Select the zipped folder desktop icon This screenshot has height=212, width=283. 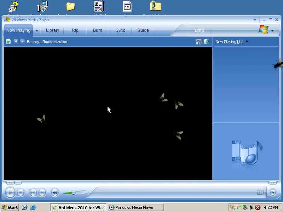click(x=156, y=6)
